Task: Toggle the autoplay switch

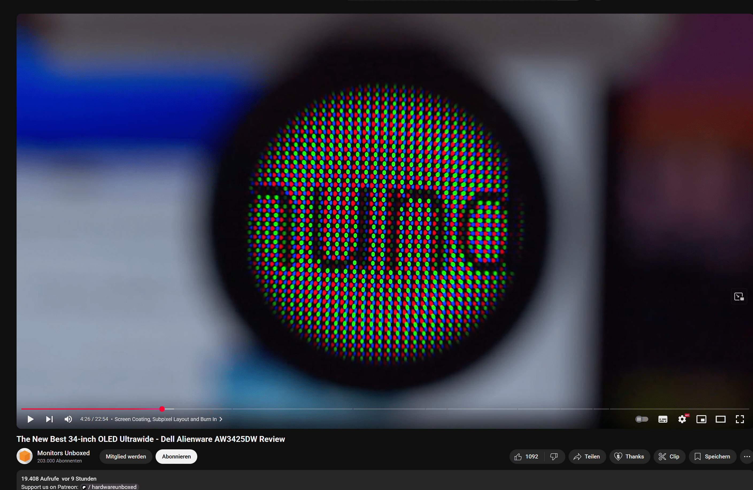Action: 642,419
